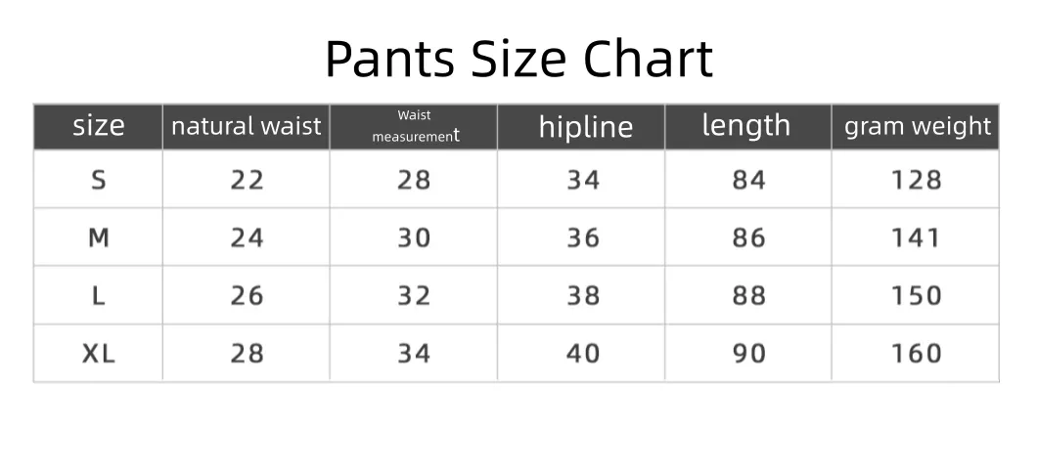The width and height of the screenshot is (1037, 473).
Task: Select the "size" column header
Action: tap(99, 126)
